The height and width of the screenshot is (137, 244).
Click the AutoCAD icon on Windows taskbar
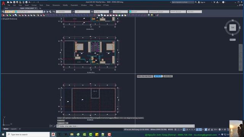[x=53, y=134]
